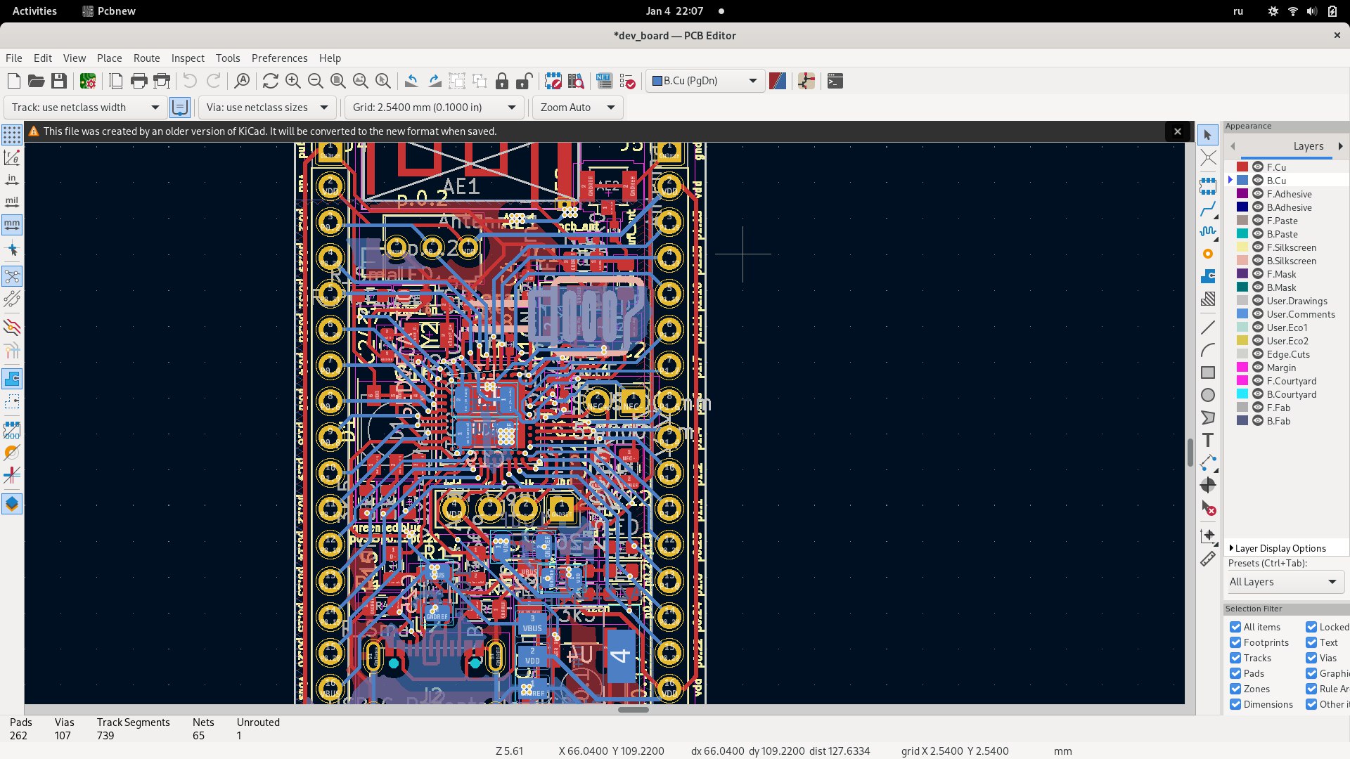Click the Undo arrow icon

click(190, 82)
